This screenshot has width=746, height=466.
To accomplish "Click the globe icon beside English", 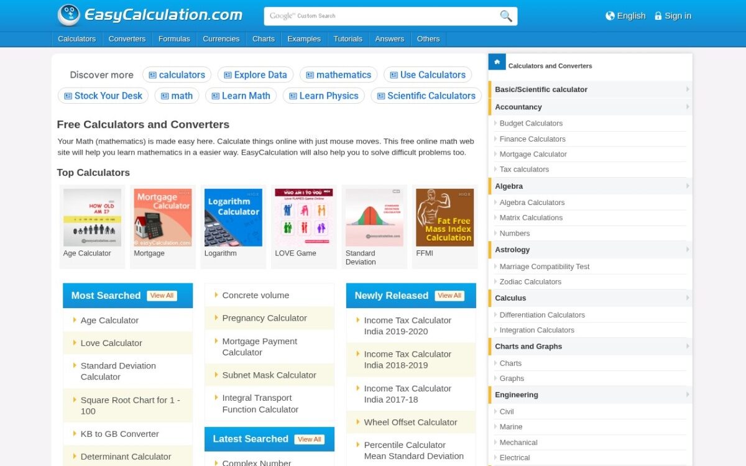I will [610, 16].
